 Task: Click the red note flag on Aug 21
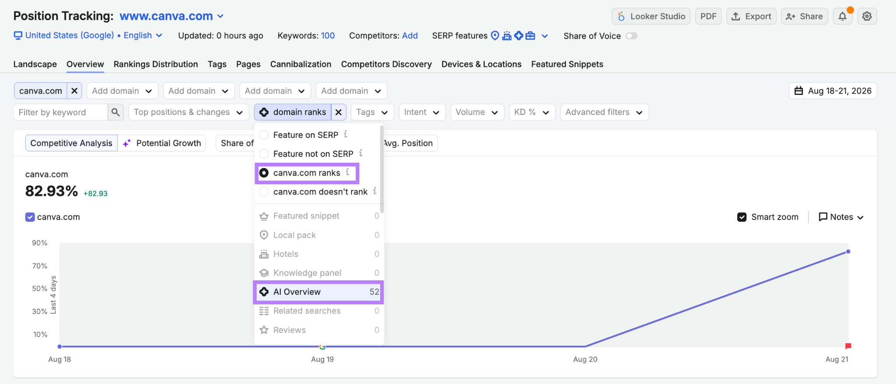(848, 346)
